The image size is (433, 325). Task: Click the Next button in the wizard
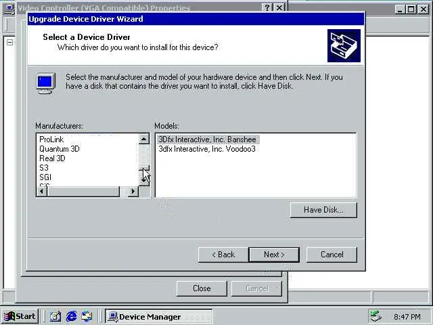click(x=274, y=255)
